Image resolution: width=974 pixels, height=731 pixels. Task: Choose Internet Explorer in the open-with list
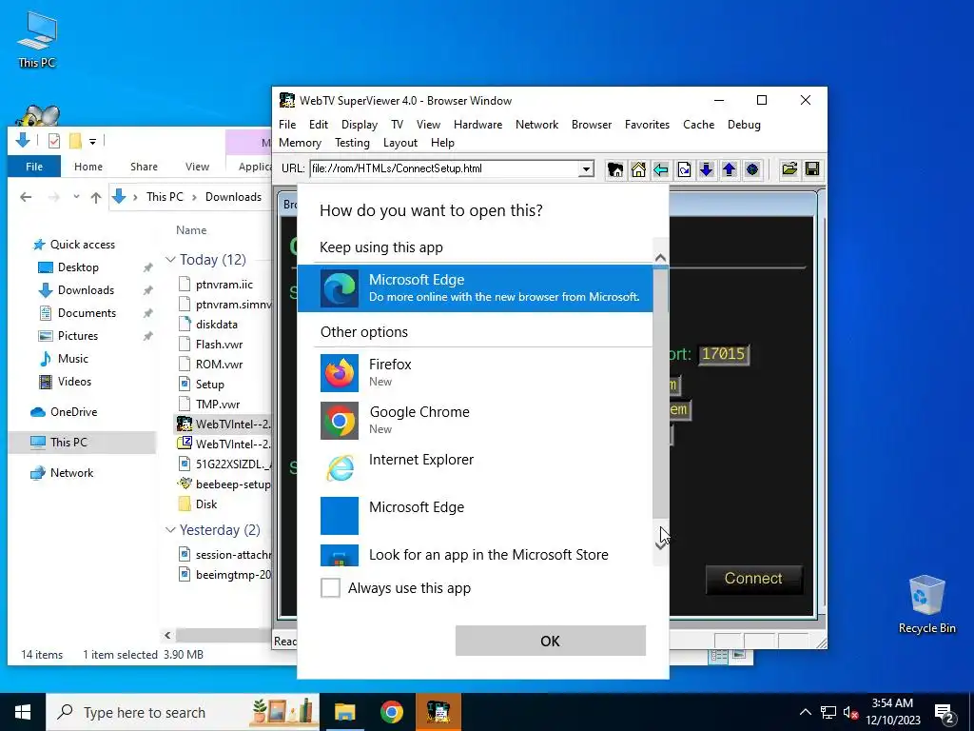click(x=476, y=467)
